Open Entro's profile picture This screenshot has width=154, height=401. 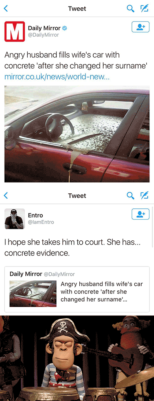point(15,219)
